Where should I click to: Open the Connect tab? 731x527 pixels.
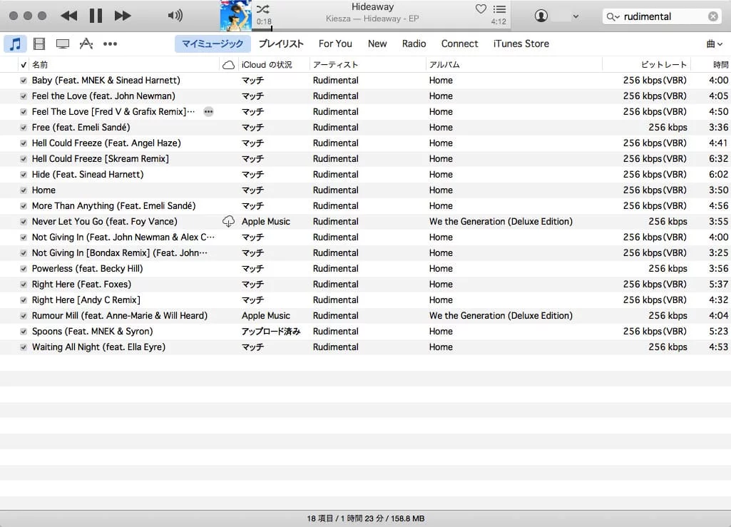tap(460, 44)
